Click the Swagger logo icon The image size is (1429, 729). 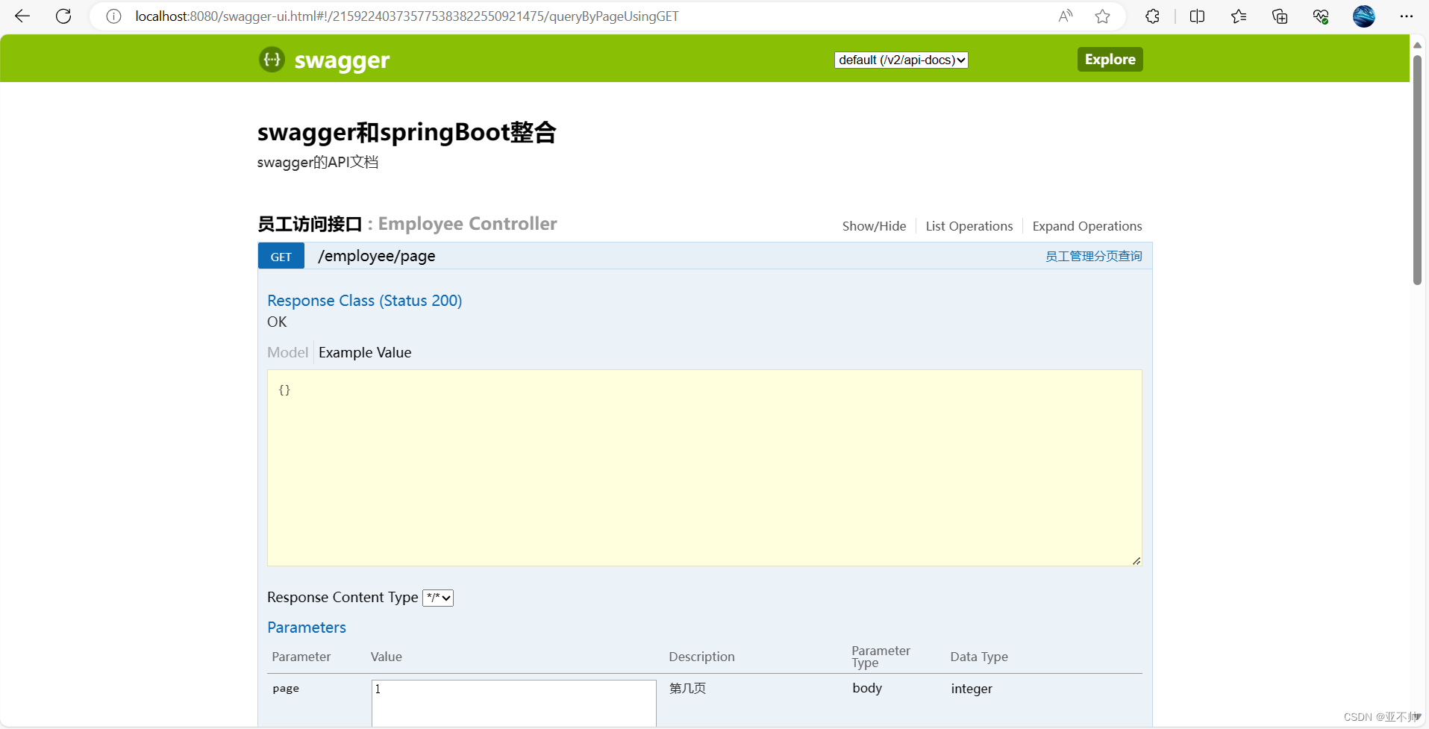271,60
